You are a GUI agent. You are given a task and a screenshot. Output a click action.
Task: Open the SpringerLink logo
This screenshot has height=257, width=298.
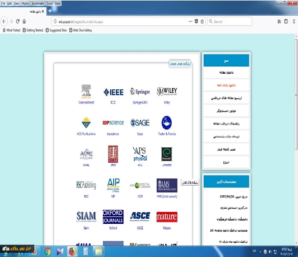click(139, 92)
